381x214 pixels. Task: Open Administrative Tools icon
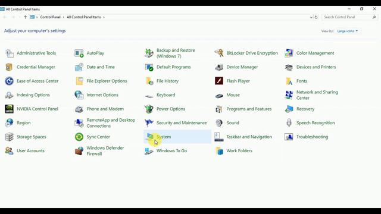click(x=10, y=53)
